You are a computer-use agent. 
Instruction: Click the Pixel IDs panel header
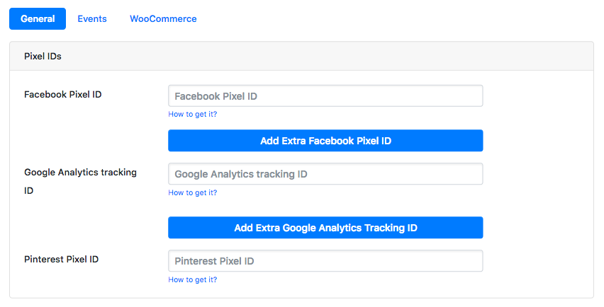pos(301,57)
